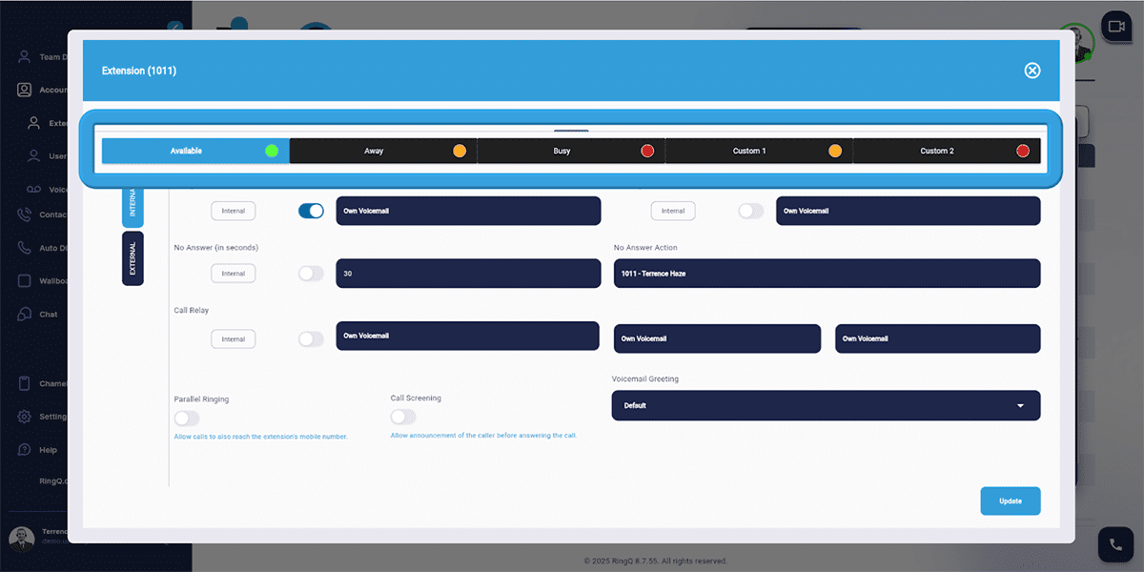Toggle the No Answer seconds switch
The image size is (1144, 572).
pos(311,274)
